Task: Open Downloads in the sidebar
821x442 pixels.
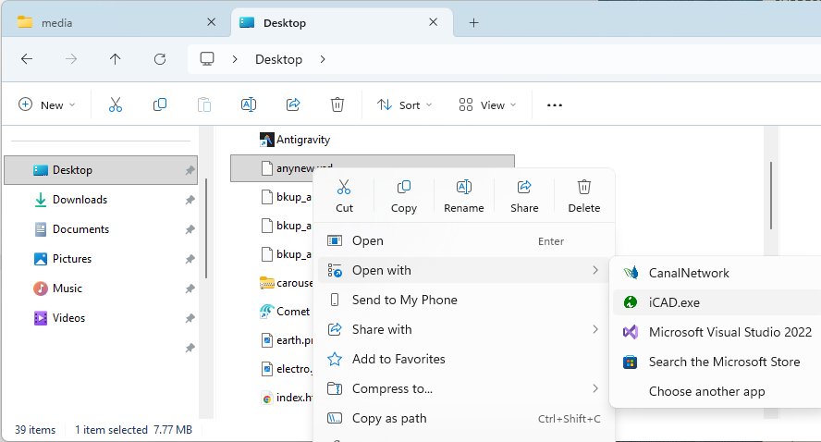Action: (80, 200)
